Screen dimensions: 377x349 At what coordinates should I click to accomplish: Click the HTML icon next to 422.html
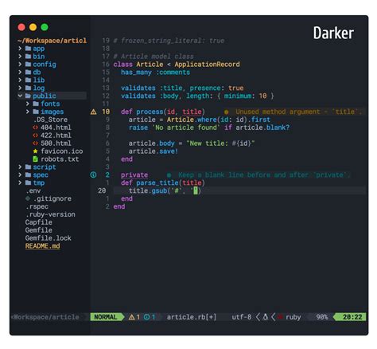tap(35, 135)
